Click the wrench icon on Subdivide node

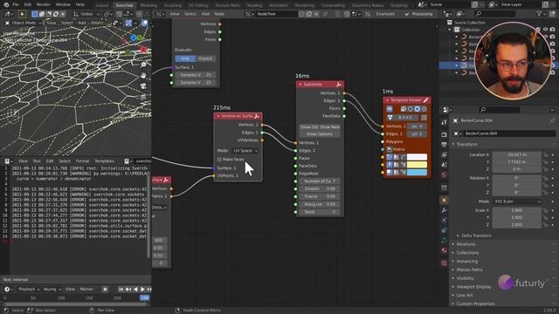pyautogui.click(x=339, y=85)
